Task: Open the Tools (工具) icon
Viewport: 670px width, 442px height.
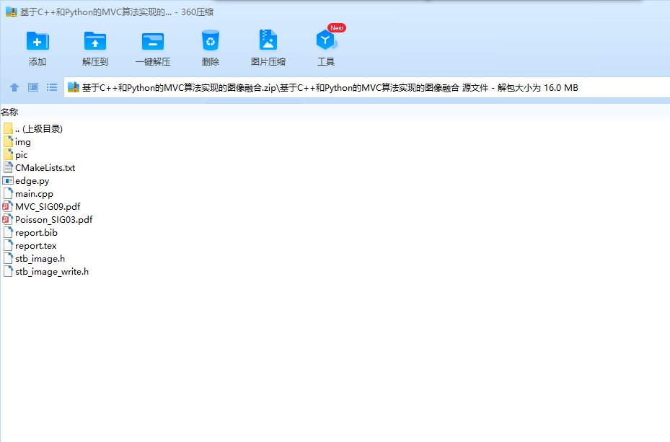Action: click(326, 41)
